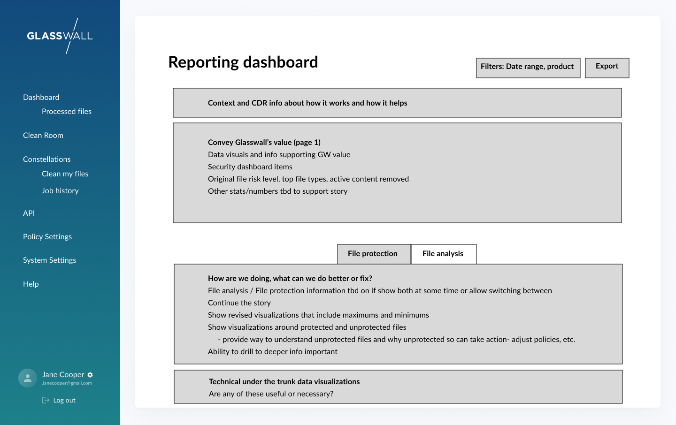Click 'Security dashboard items' line
This screenshot has height=425, width=676.
click(250, 167)
